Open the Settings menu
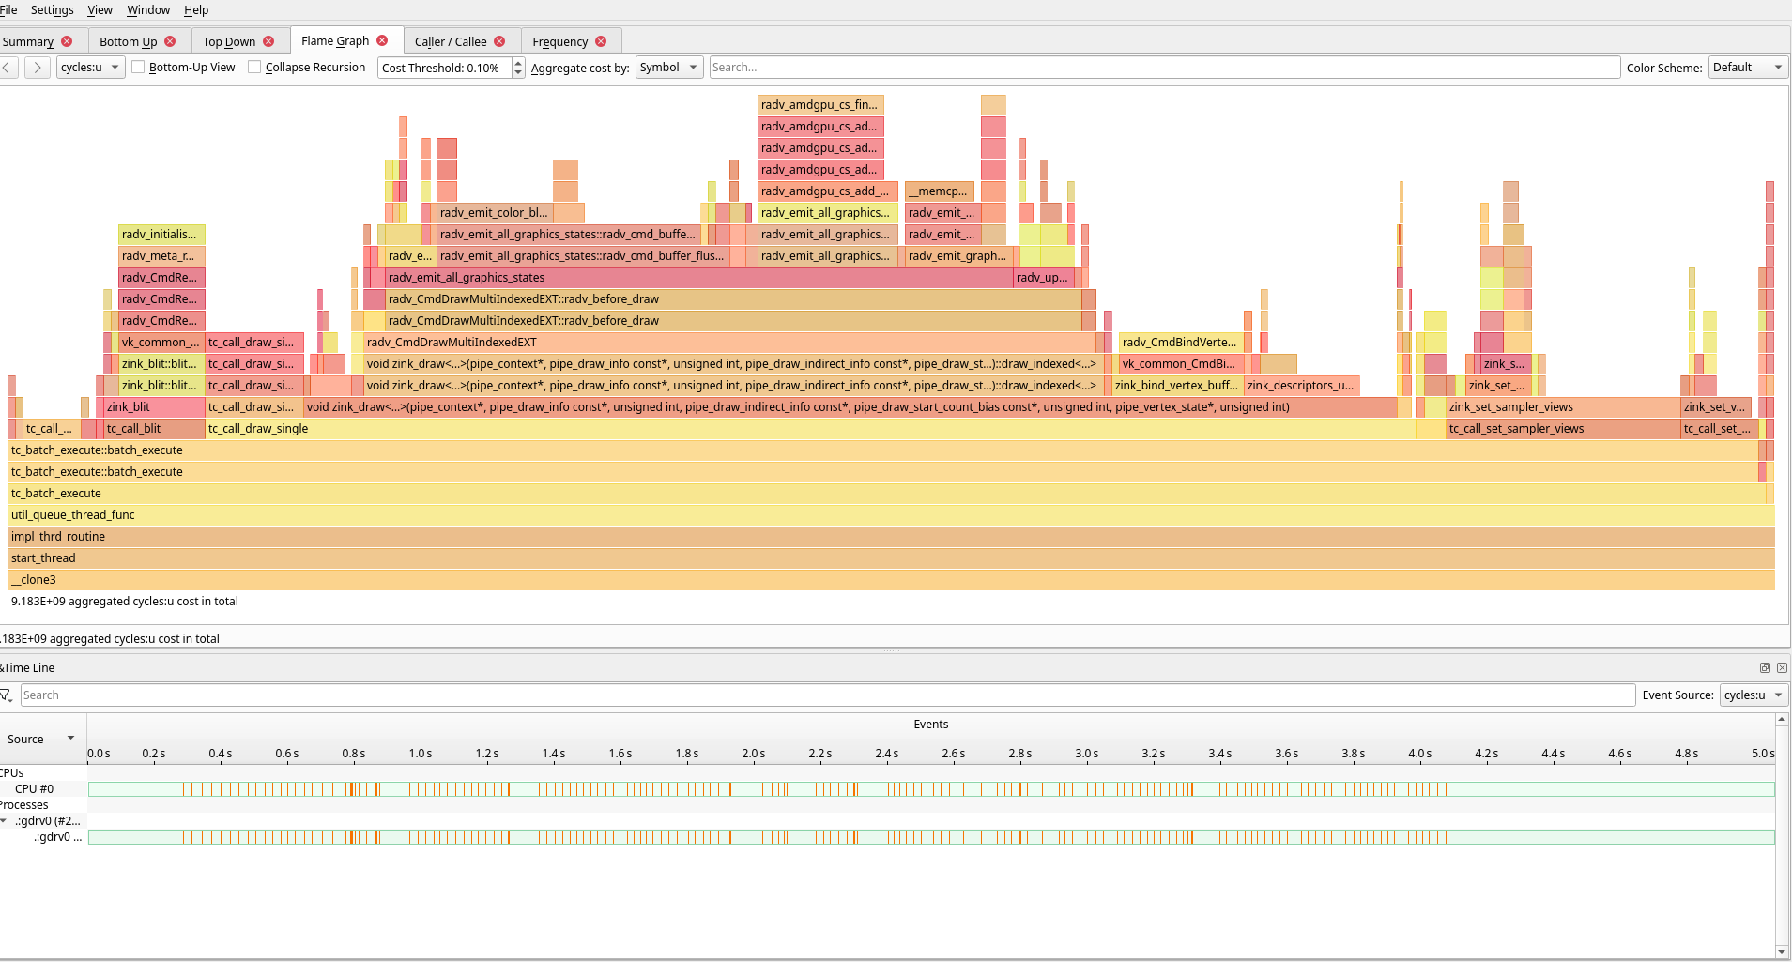This screenshot has height=962, width=1792. [53, 10]
